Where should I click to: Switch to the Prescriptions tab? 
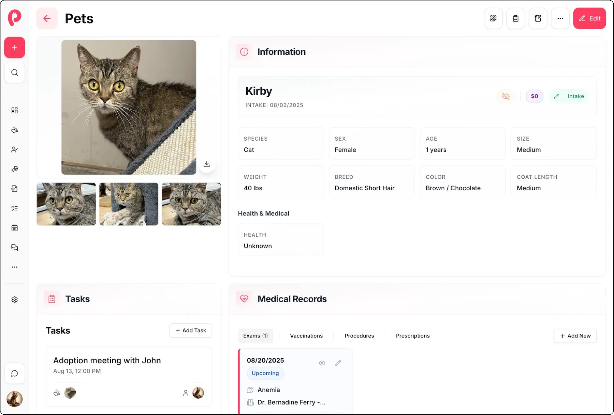pos(412,336)
